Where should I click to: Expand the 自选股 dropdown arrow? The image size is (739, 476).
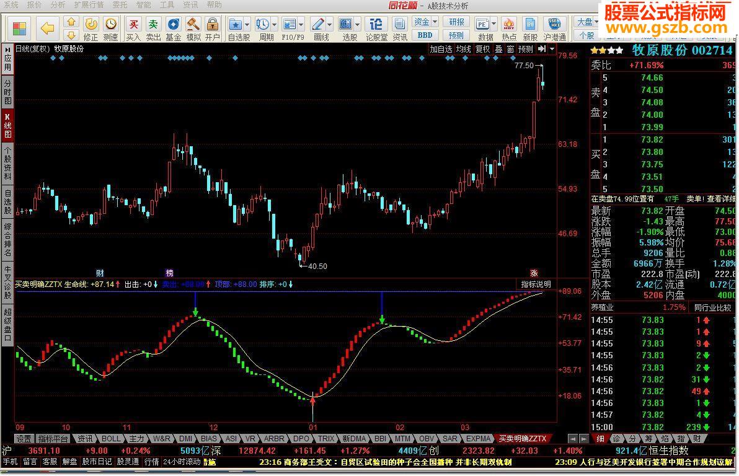click(247, 25)
